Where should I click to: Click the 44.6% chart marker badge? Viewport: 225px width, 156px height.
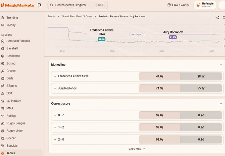click(x=102, y=39)
